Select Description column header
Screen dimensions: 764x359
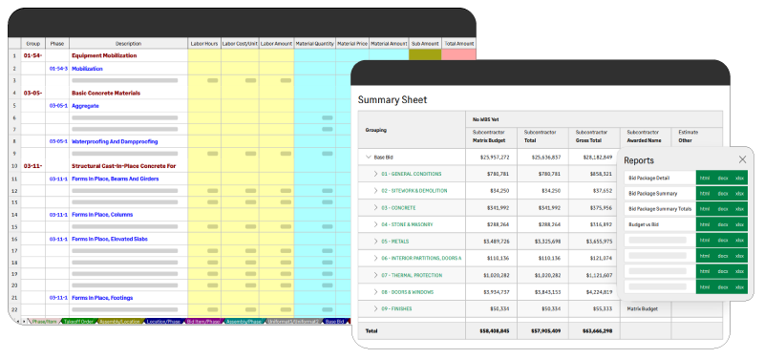coord(129,43)
